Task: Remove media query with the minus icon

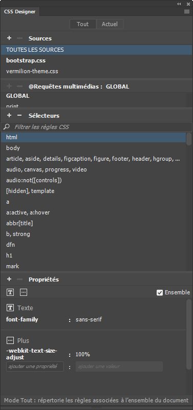Action: (x=19, y=86)
